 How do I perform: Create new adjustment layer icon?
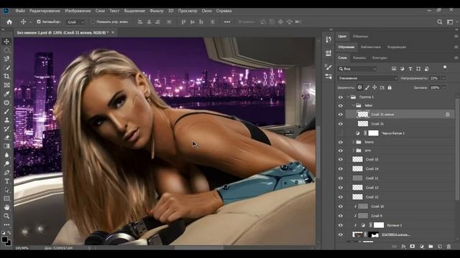[422, 247]
